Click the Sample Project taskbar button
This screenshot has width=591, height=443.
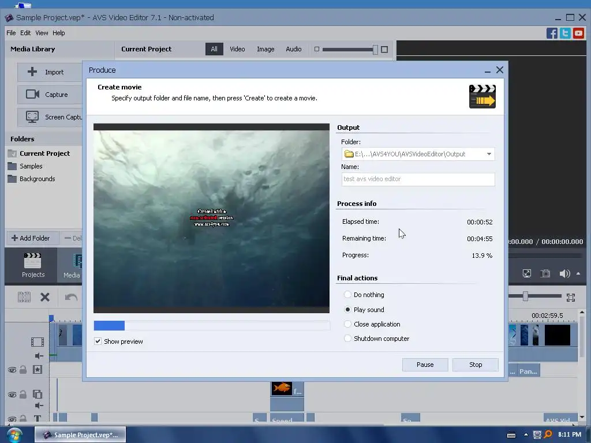click(80, 435)
